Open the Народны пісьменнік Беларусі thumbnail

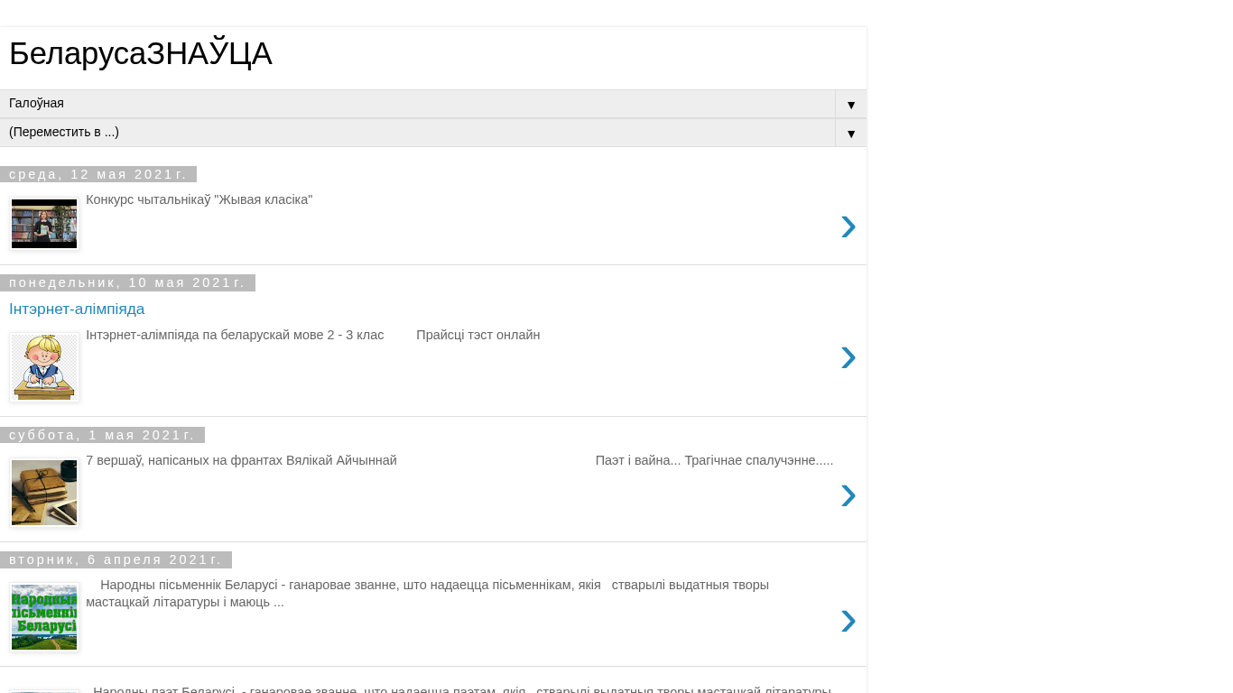tap(44, 616)
